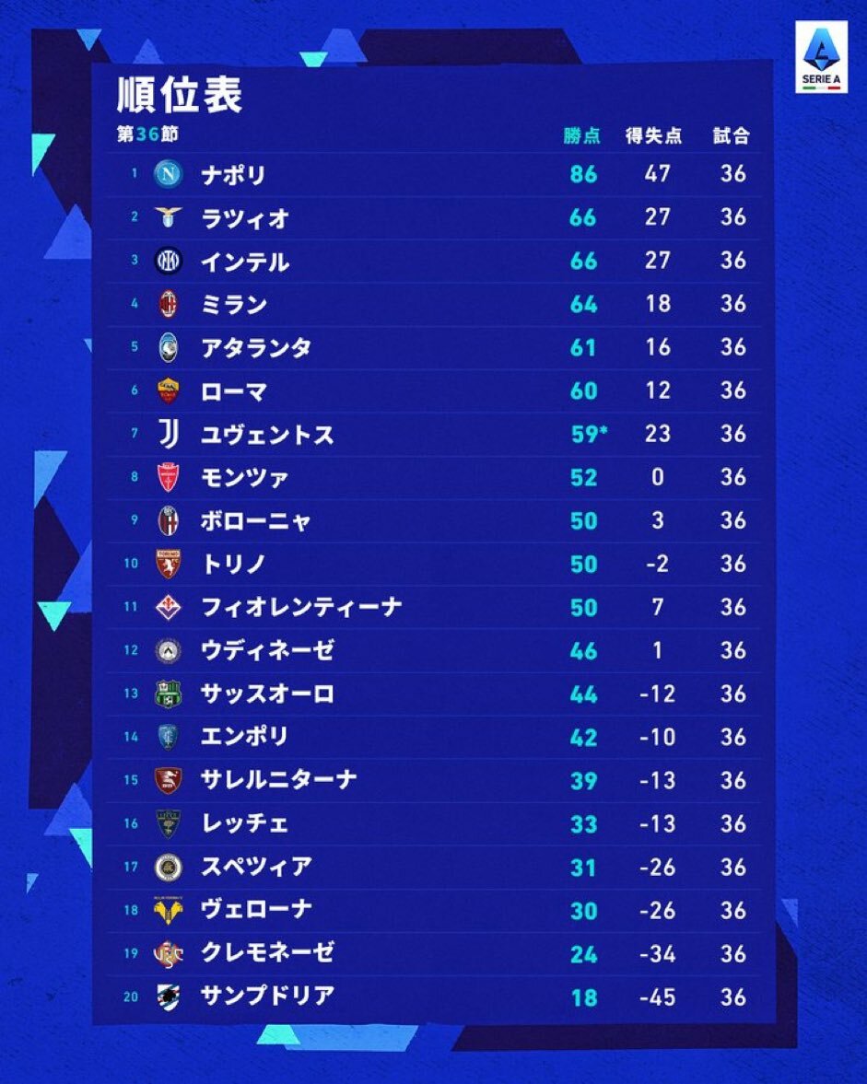Screen dimensions: 867x1084
Task: Click the 勝点 column header
Action: coord(582,135)
